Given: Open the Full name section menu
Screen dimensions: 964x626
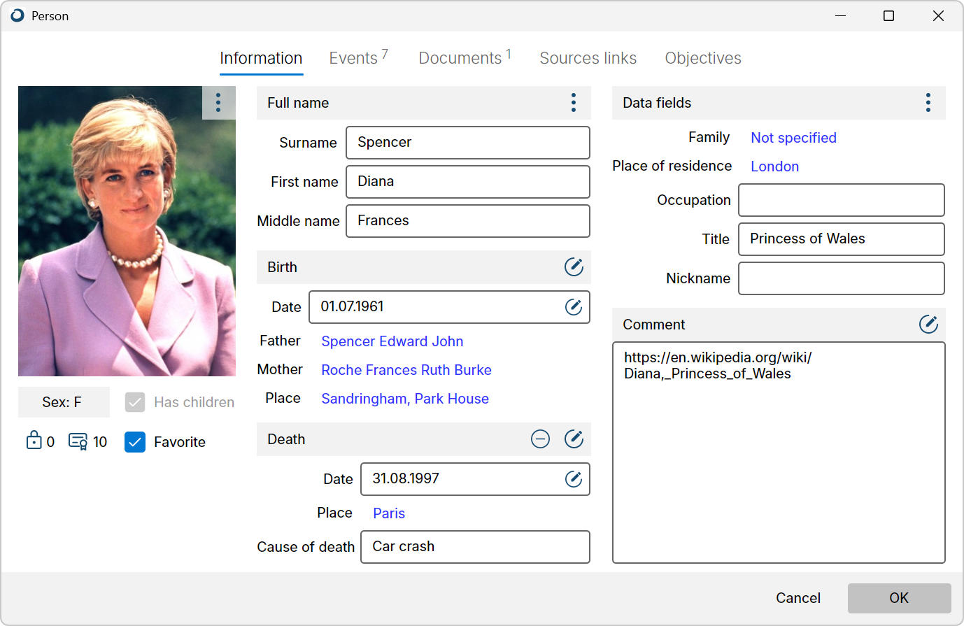Looking at the screenshot, I should click(573, 102).
